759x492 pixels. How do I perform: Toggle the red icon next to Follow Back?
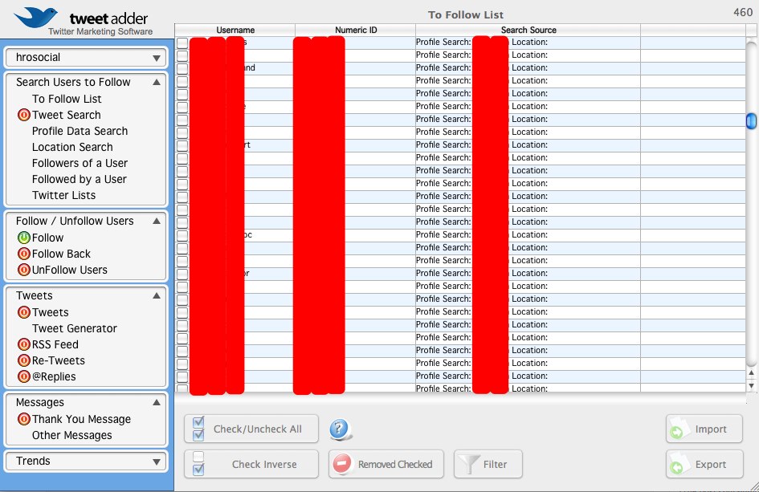point(24,254)
